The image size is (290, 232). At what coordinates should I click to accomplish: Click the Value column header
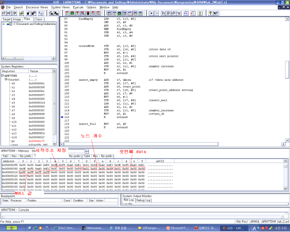[x=40, y=71]
